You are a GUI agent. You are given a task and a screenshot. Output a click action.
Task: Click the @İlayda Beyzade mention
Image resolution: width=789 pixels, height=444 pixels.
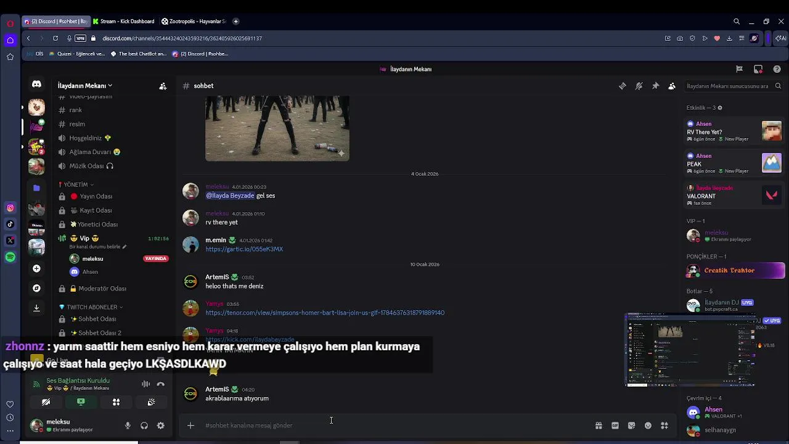(230, 195)
